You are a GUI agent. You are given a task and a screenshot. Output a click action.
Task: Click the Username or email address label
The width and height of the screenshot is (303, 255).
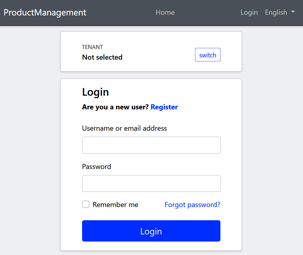(124, 128)
